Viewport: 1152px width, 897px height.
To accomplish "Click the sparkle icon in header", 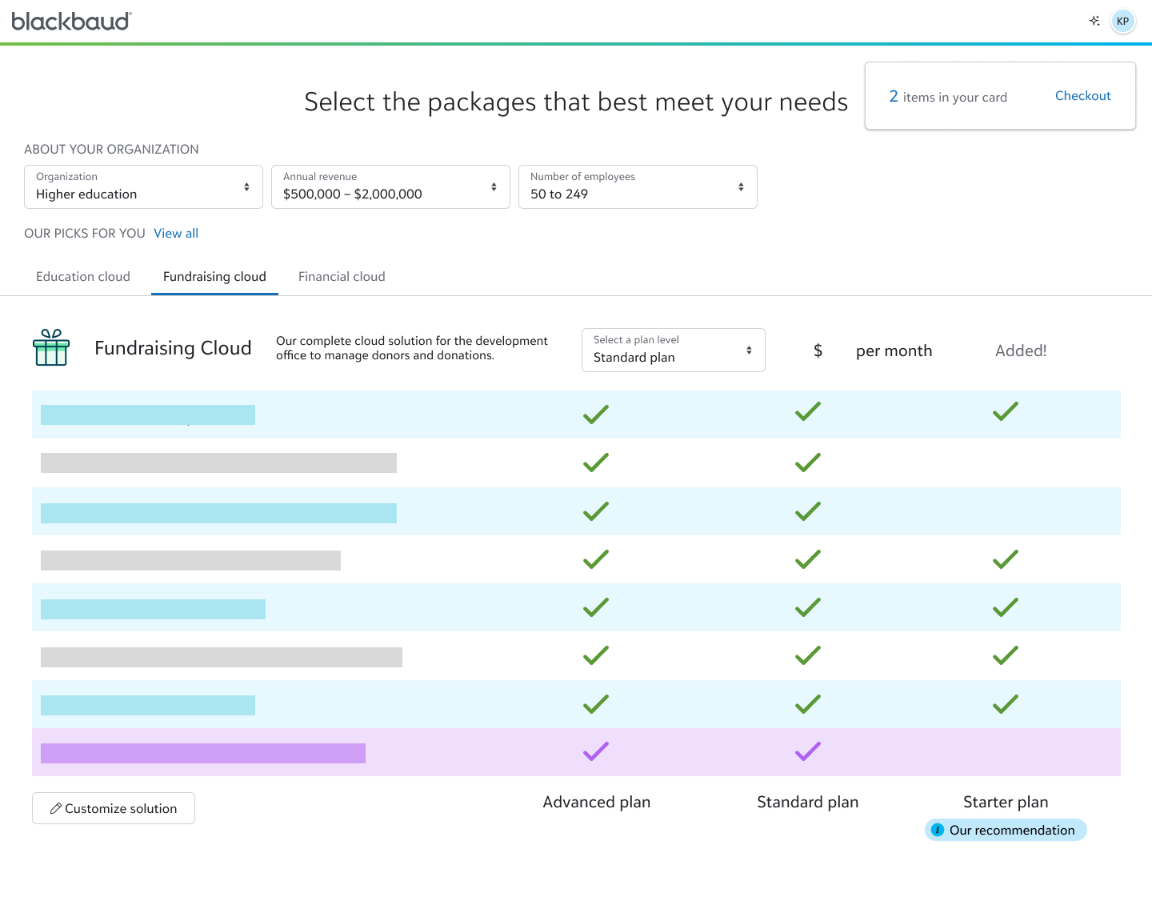I will (x=1094, y=21).
